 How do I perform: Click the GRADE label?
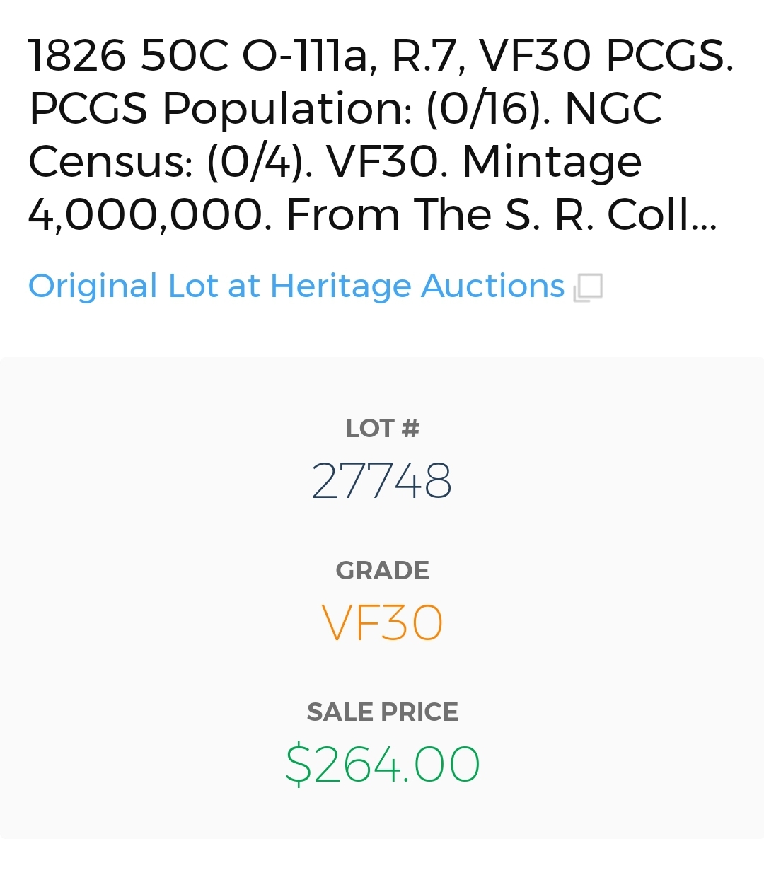point(382,570)
